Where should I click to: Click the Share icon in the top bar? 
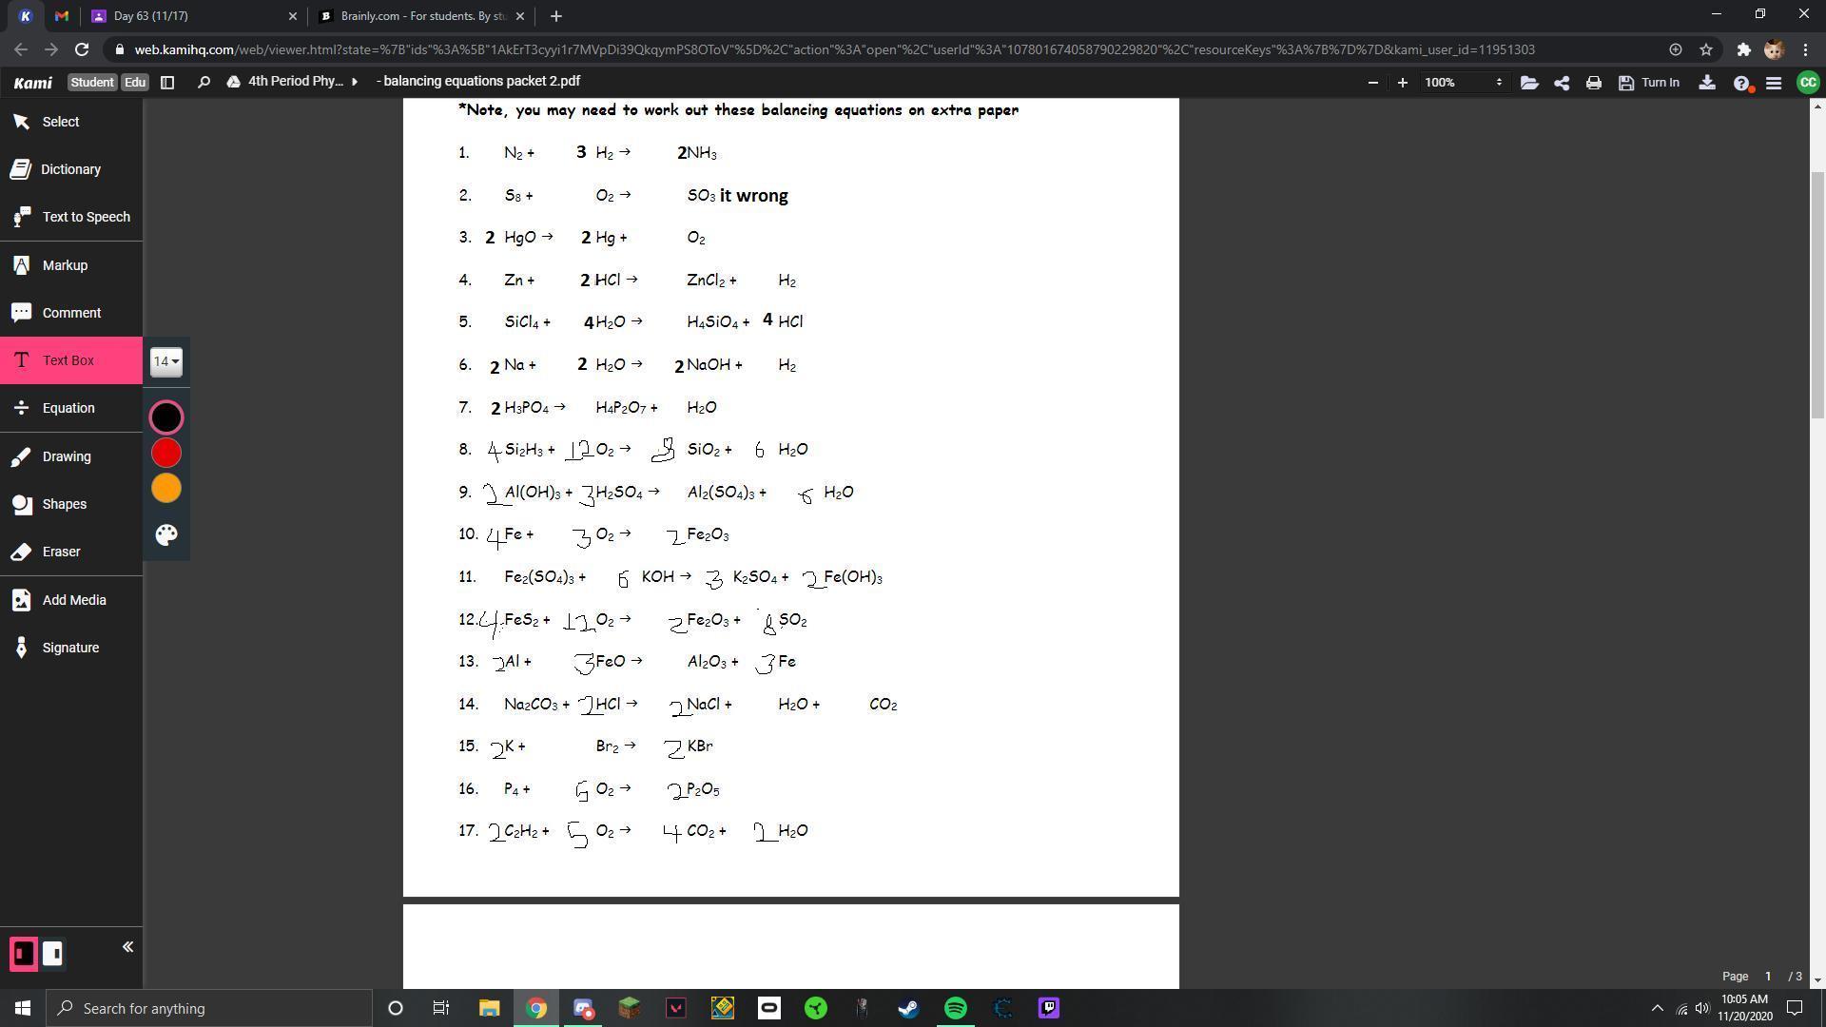(1562, 83)
